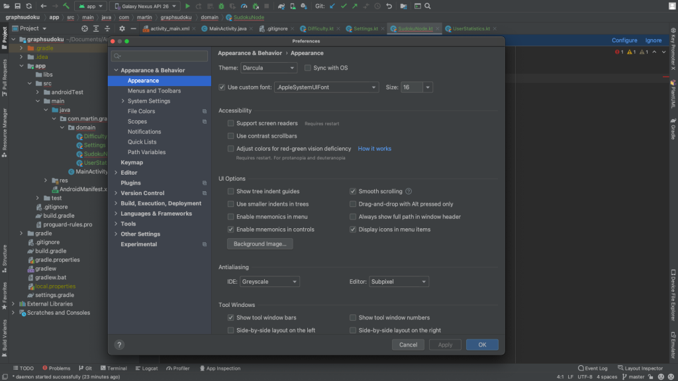The height and width of the screenshot is (381, 678).
Task: Disable the Smooth scrolling checkbox
Action: pyautogui.click(x=354, y=192)
